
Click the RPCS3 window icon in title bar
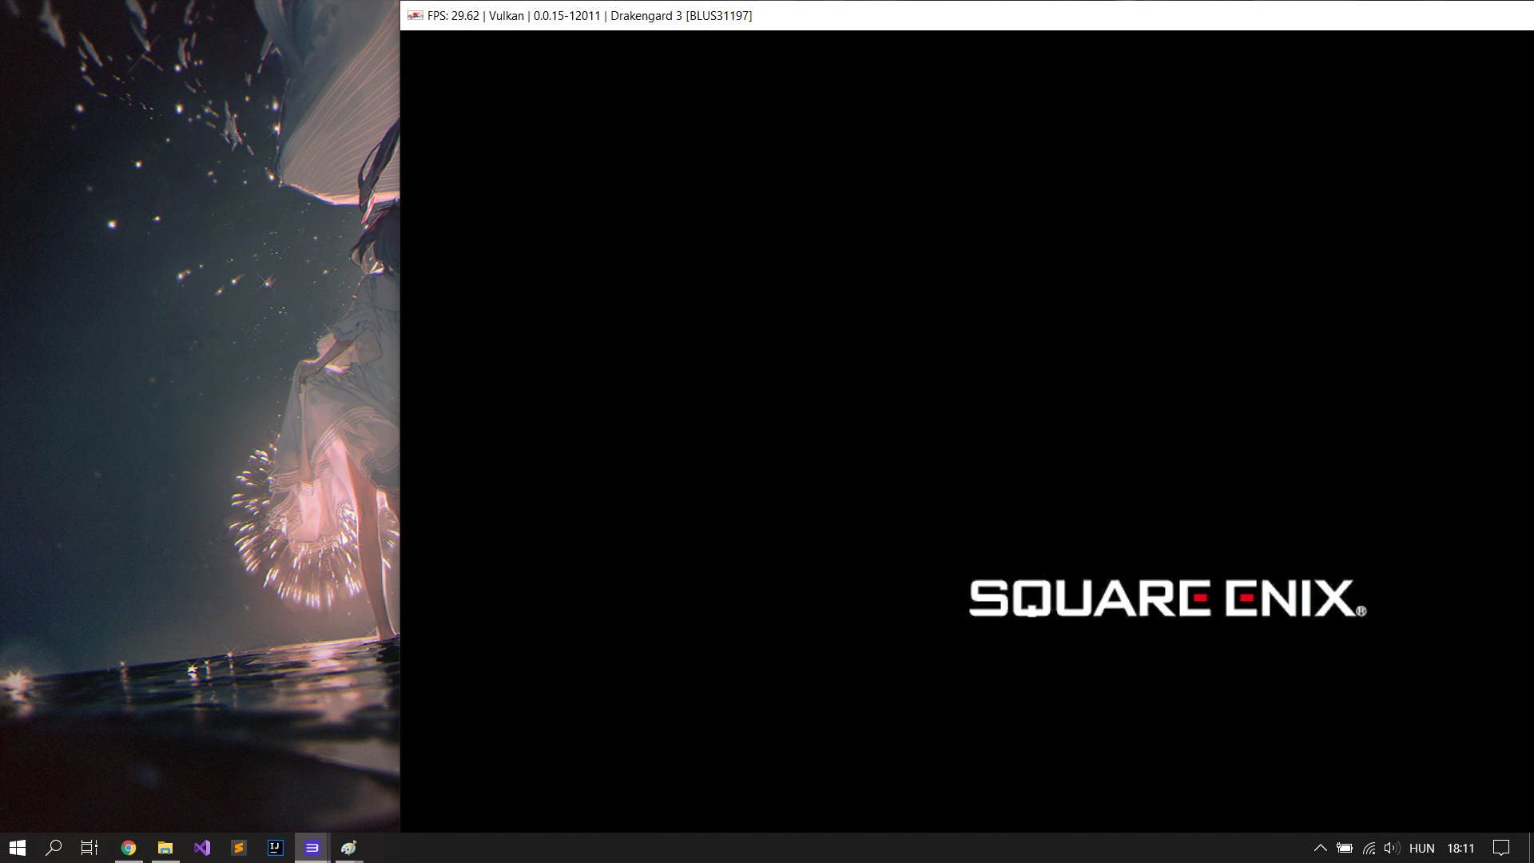(415, 15)
